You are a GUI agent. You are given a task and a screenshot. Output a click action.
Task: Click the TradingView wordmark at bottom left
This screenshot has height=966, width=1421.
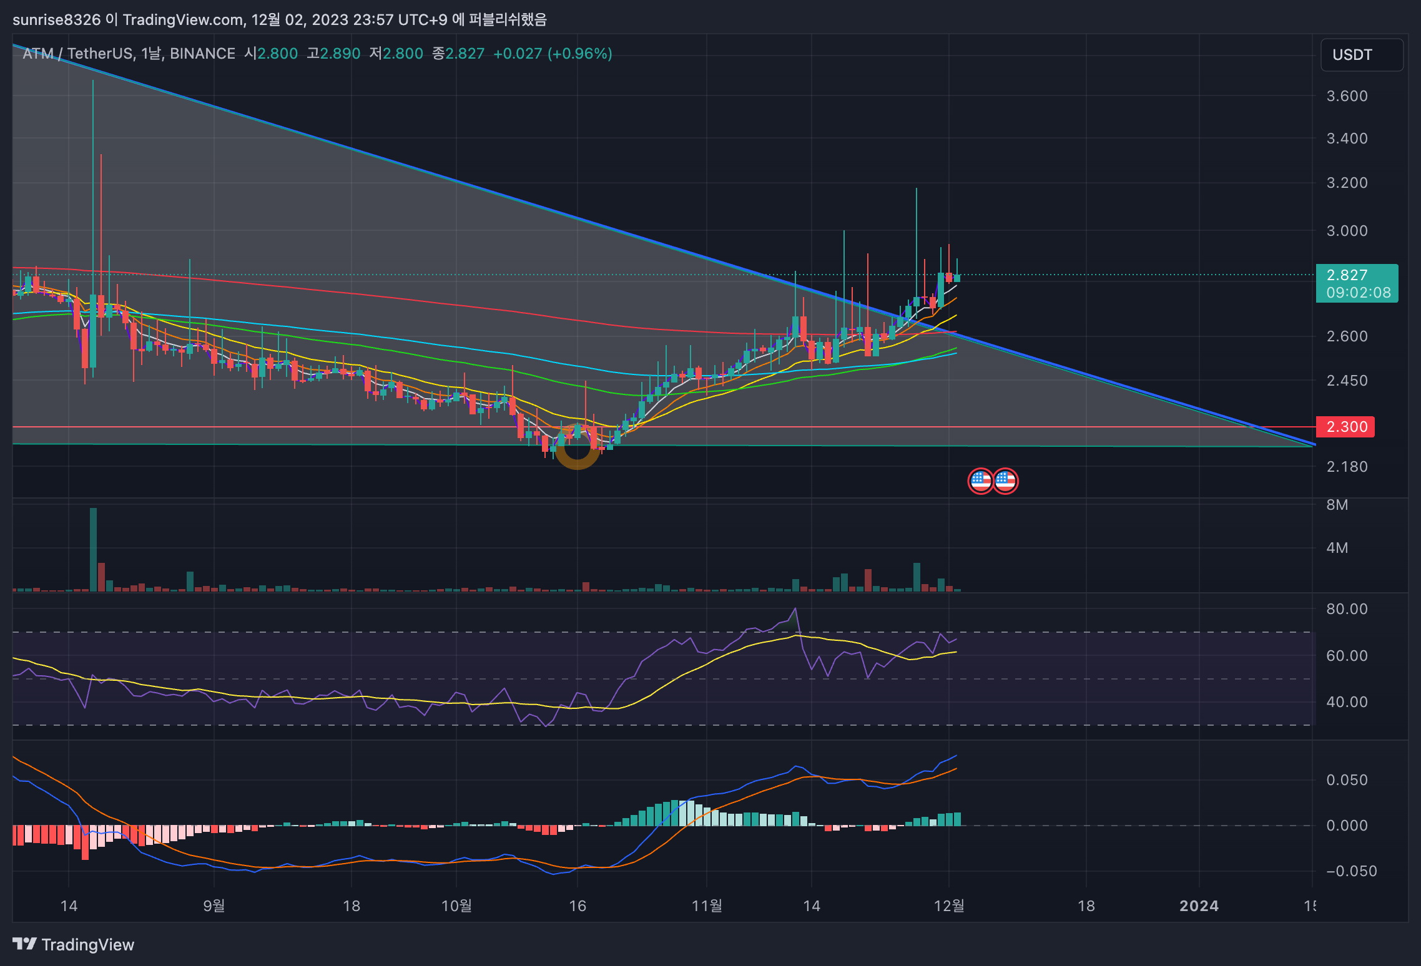coord(87,945)
